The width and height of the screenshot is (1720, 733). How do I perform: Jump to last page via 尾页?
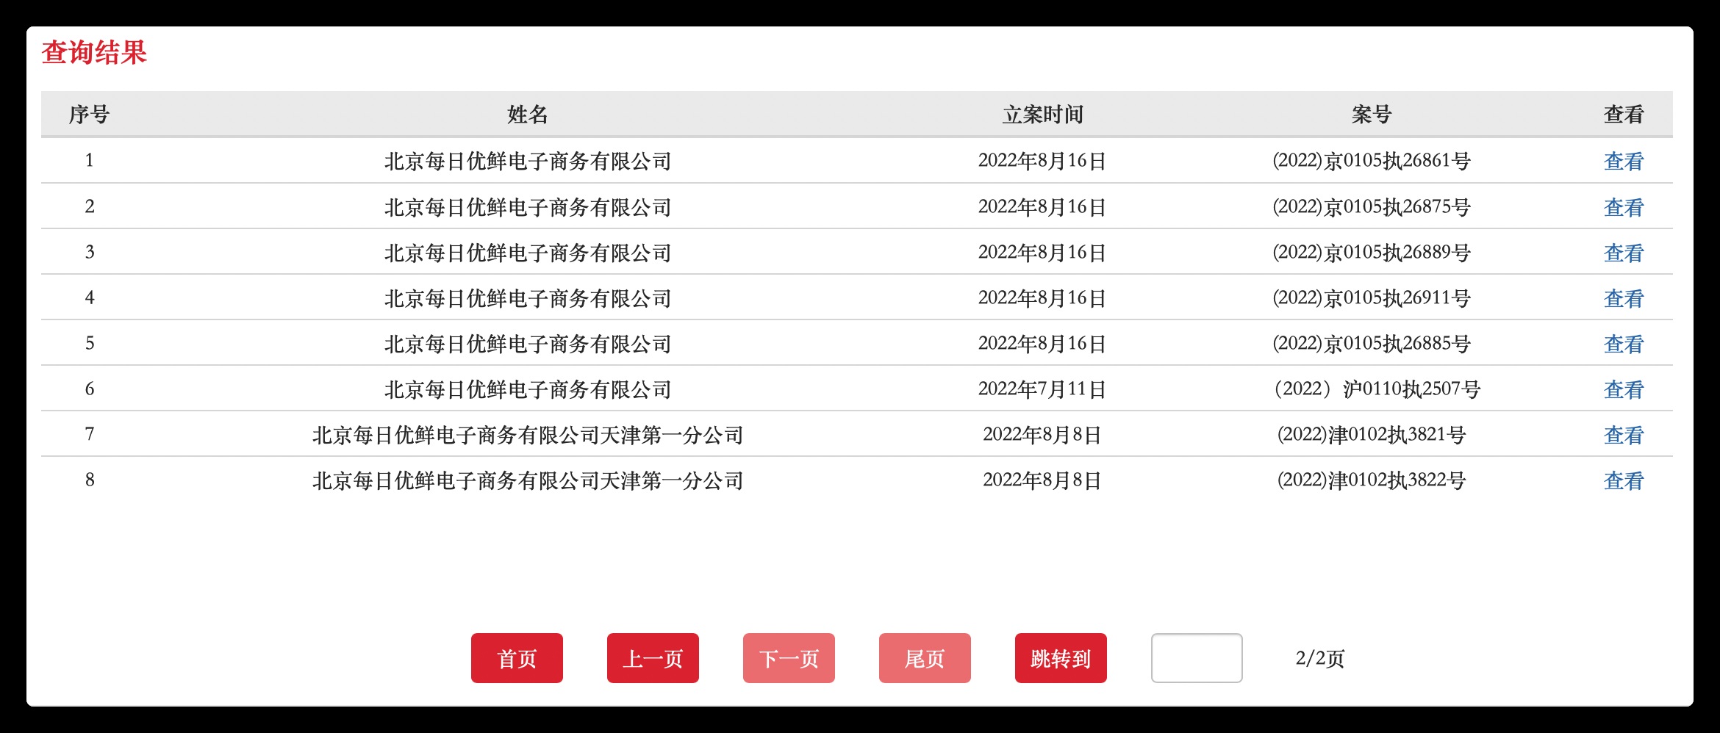click(925, 658)
